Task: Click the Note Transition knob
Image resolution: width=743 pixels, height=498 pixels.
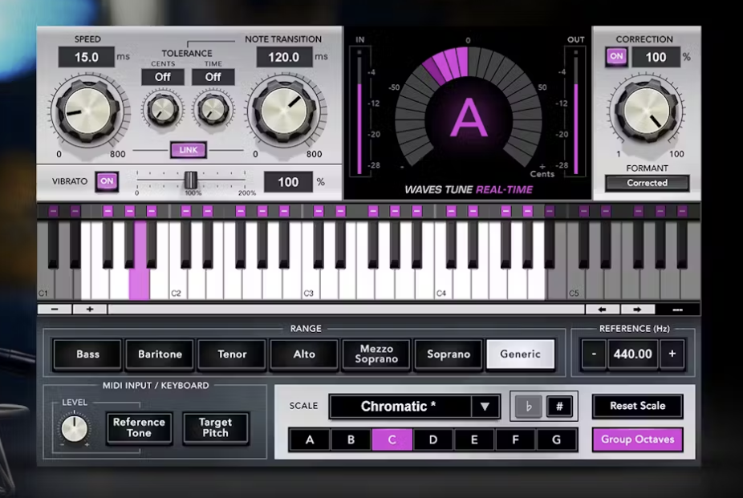Action: (x=286, y=111)
